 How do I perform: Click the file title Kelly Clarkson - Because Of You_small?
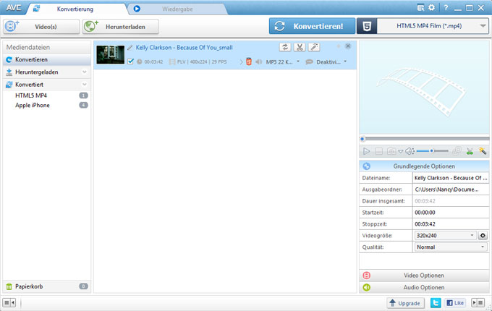click(x=184, y=48)
